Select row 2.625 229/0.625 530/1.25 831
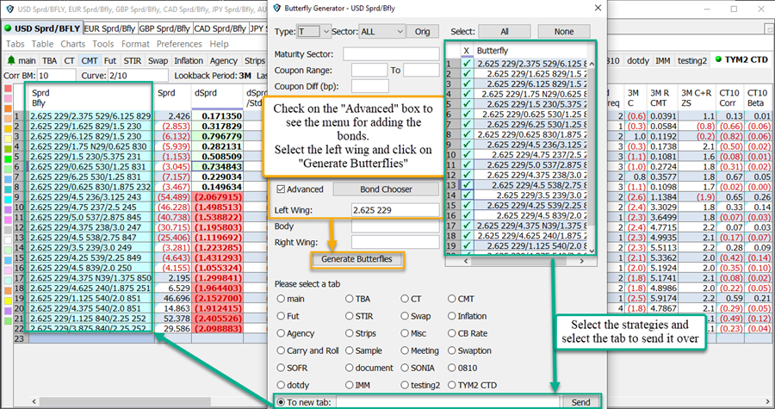 point(90,167)
